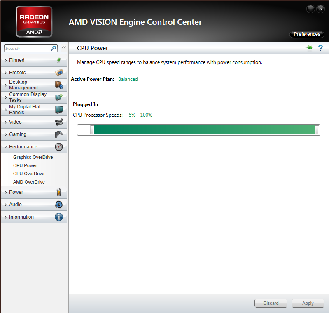Click the Pinned pushpin icon
Image resolution: width=329 pixels, height=313 pixels.
[x=59, y=60]
